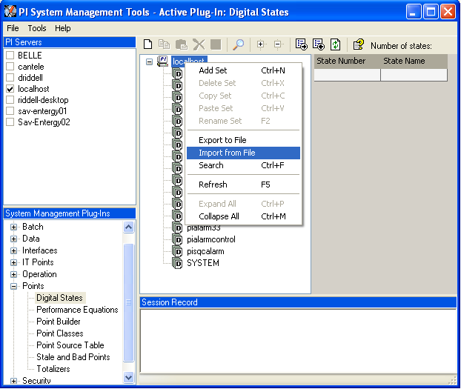The height and width of the screenshot is (389, 461).
Task: Uncheck the localhost server checkbox
Action: click(10, 89)
